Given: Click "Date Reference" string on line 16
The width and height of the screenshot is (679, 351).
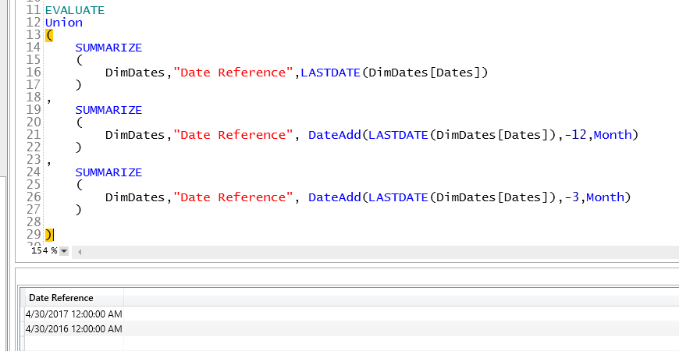Looking at the screenshot, I should pyautogui.click(x=233, y=73).
